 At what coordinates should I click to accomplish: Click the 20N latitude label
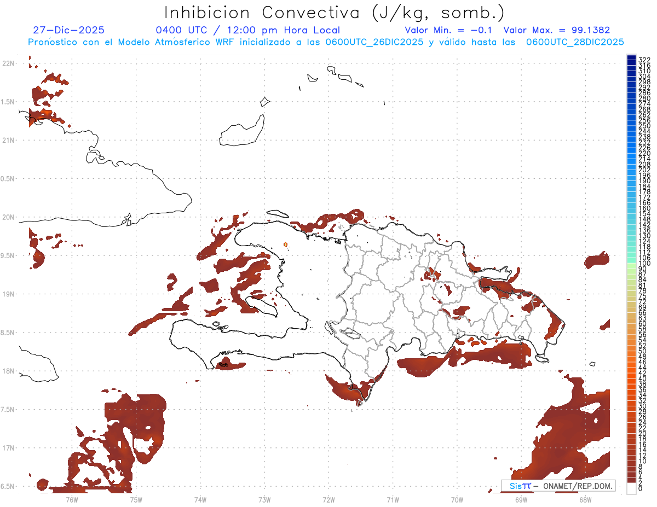tap(9, 217)
